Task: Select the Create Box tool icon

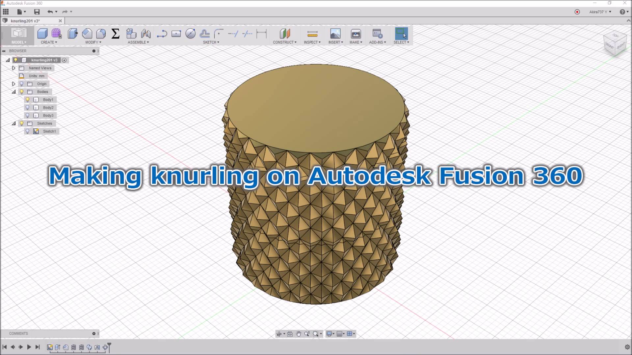Action: tap(42, 34)
